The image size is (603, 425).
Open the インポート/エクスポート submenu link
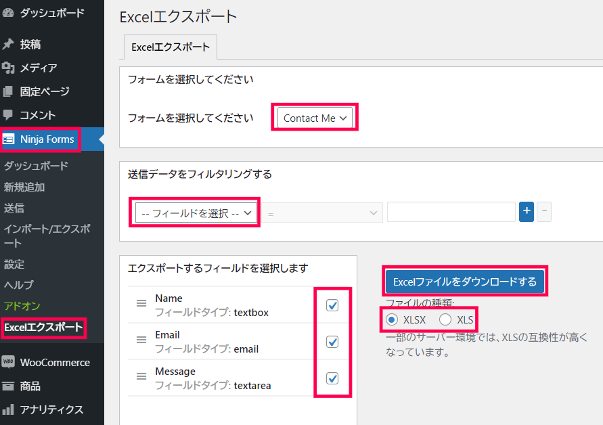47,236
